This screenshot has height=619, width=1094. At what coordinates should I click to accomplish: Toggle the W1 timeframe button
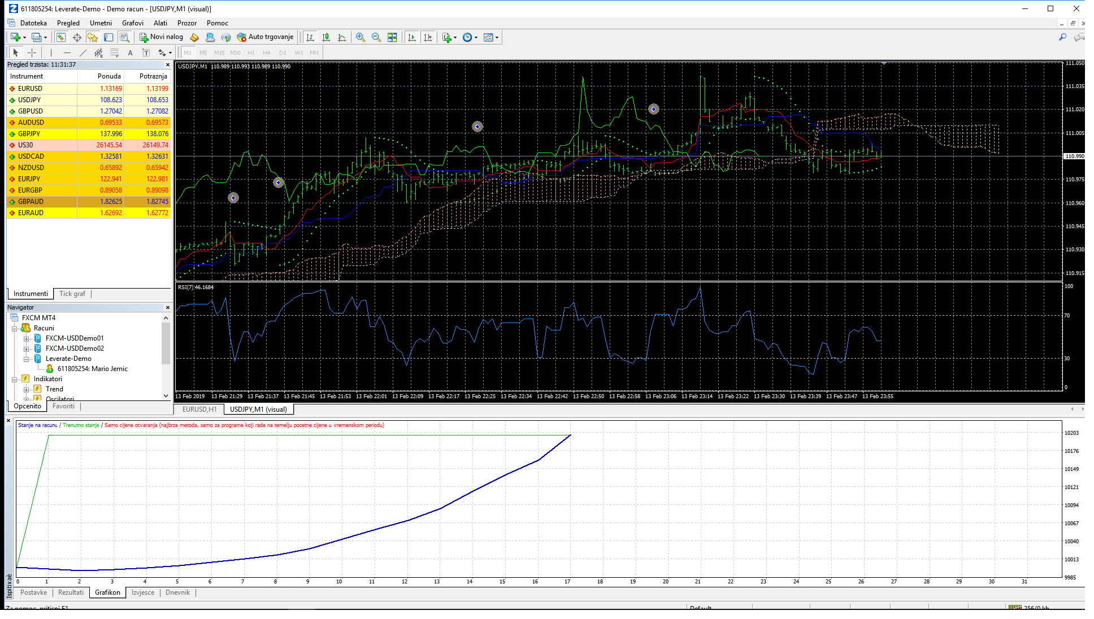299,53
